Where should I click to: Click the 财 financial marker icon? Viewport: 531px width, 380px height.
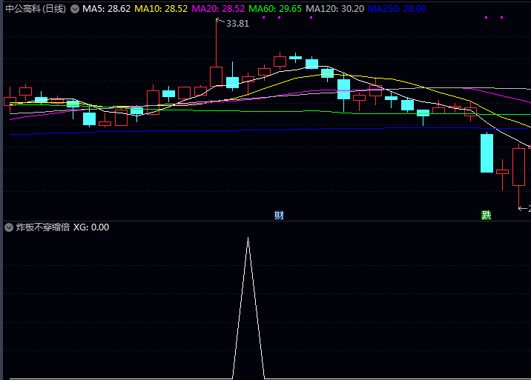(279, 216)
